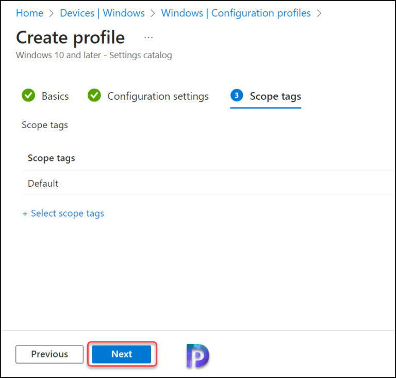The image size is (396, 378).
Task: Click the chevron after the Home breadcrumb
Action: pos(52,13)
